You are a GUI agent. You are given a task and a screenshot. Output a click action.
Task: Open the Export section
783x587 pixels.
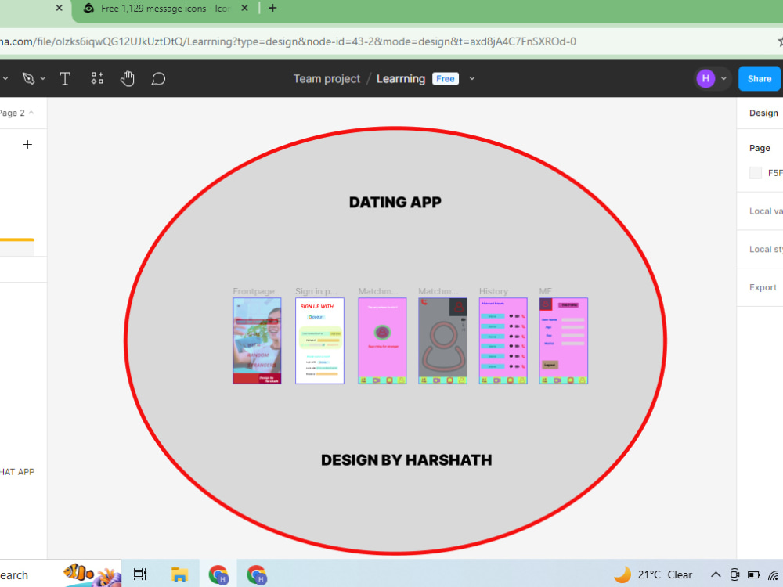763,287
